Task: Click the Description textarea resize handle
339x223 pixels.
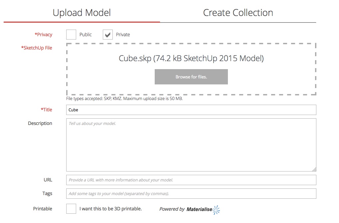Action: pos(314,169)
